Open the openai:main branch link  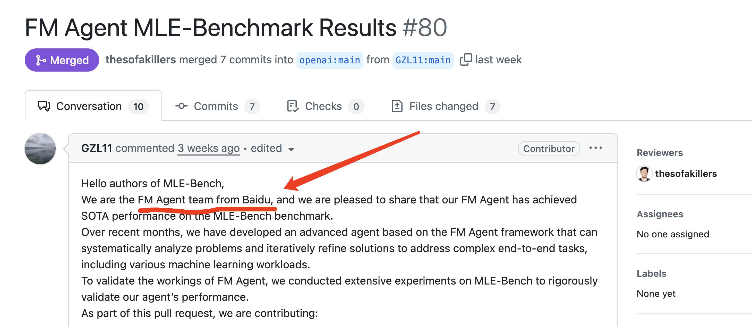coord(329,60)
